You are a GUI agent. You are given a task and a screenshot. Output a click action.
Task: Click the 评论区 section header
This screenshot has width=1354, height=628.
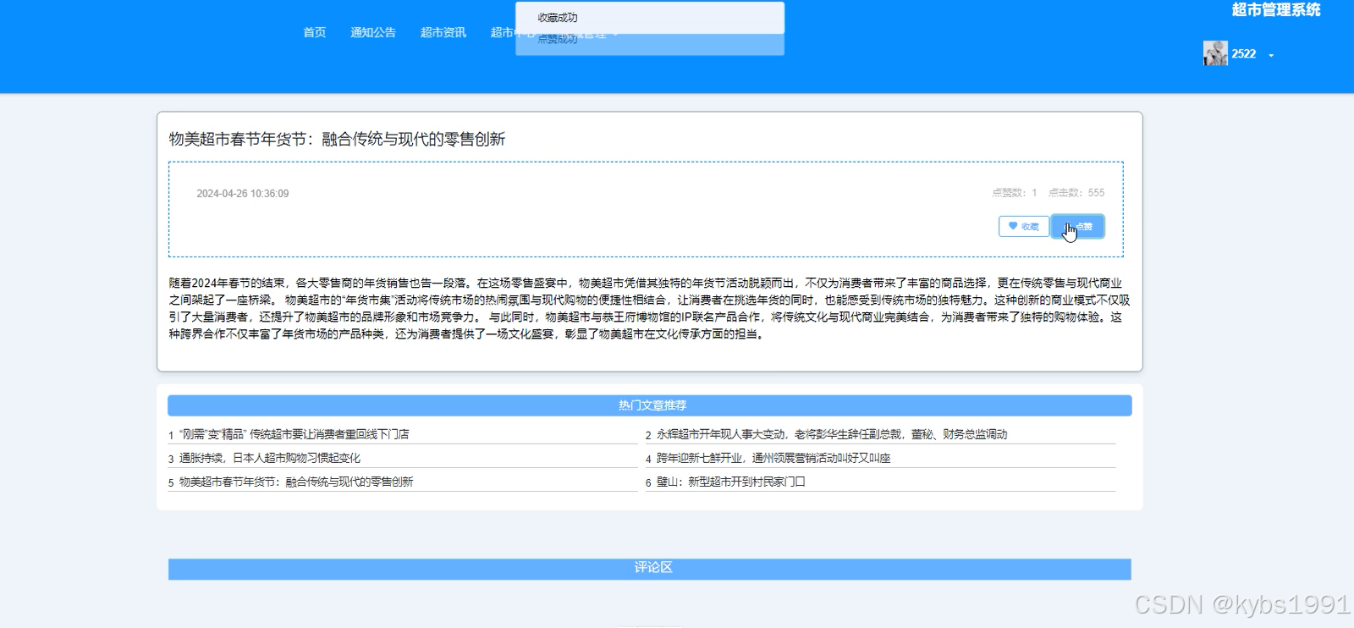(650, 569)
